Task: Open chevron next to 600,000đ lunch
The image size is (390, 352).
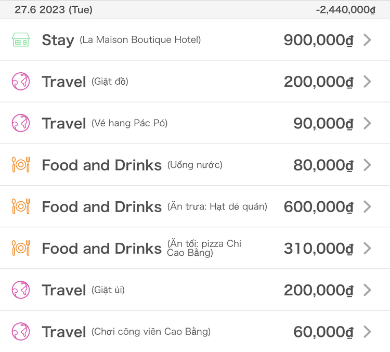Action: pos(367,206)
